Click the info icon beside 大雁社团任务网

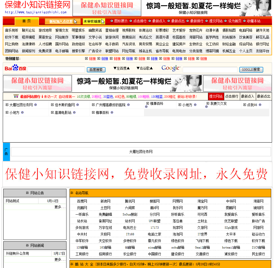(x=35, y=105)
